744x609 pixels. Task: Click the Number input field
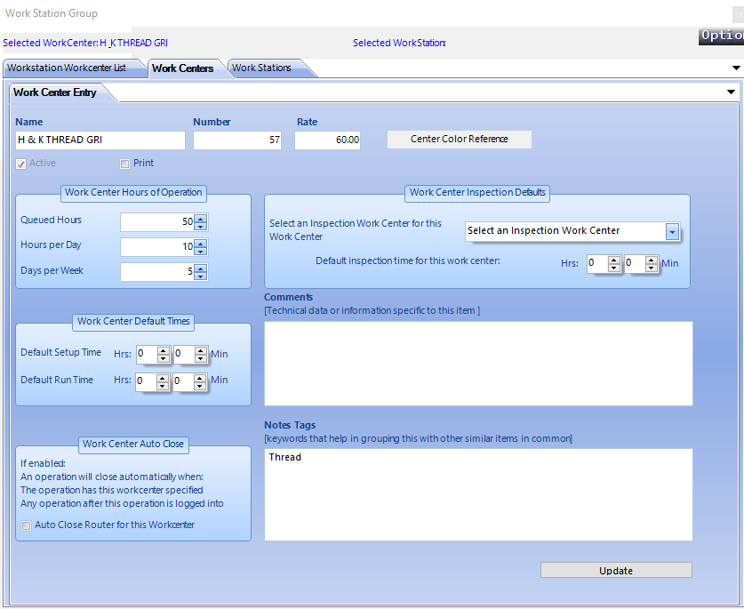(237, 140)
